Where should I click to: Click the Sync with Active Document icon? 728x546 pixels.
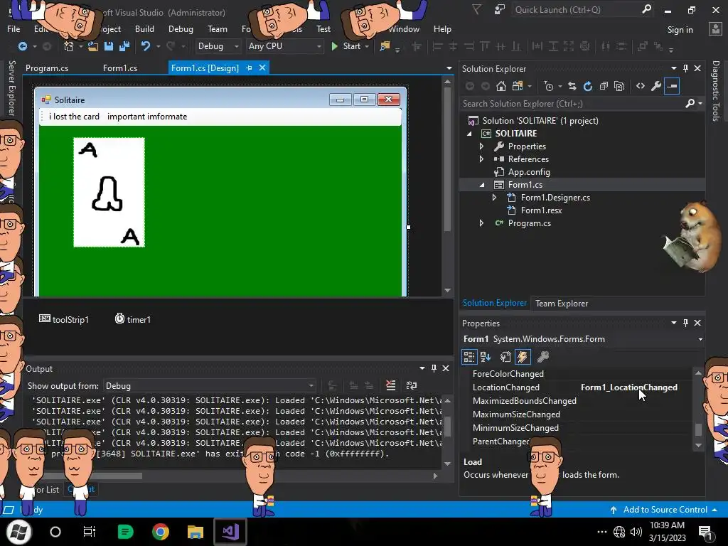pos(572,86)
